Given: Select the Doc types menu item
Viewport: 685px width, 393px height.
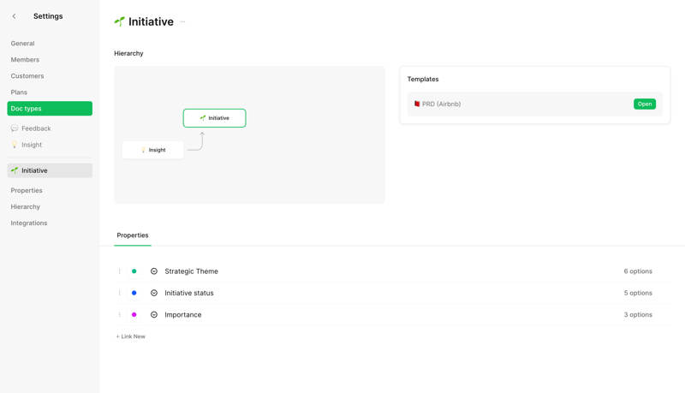Looking at the screenshot, I should 50,108.
